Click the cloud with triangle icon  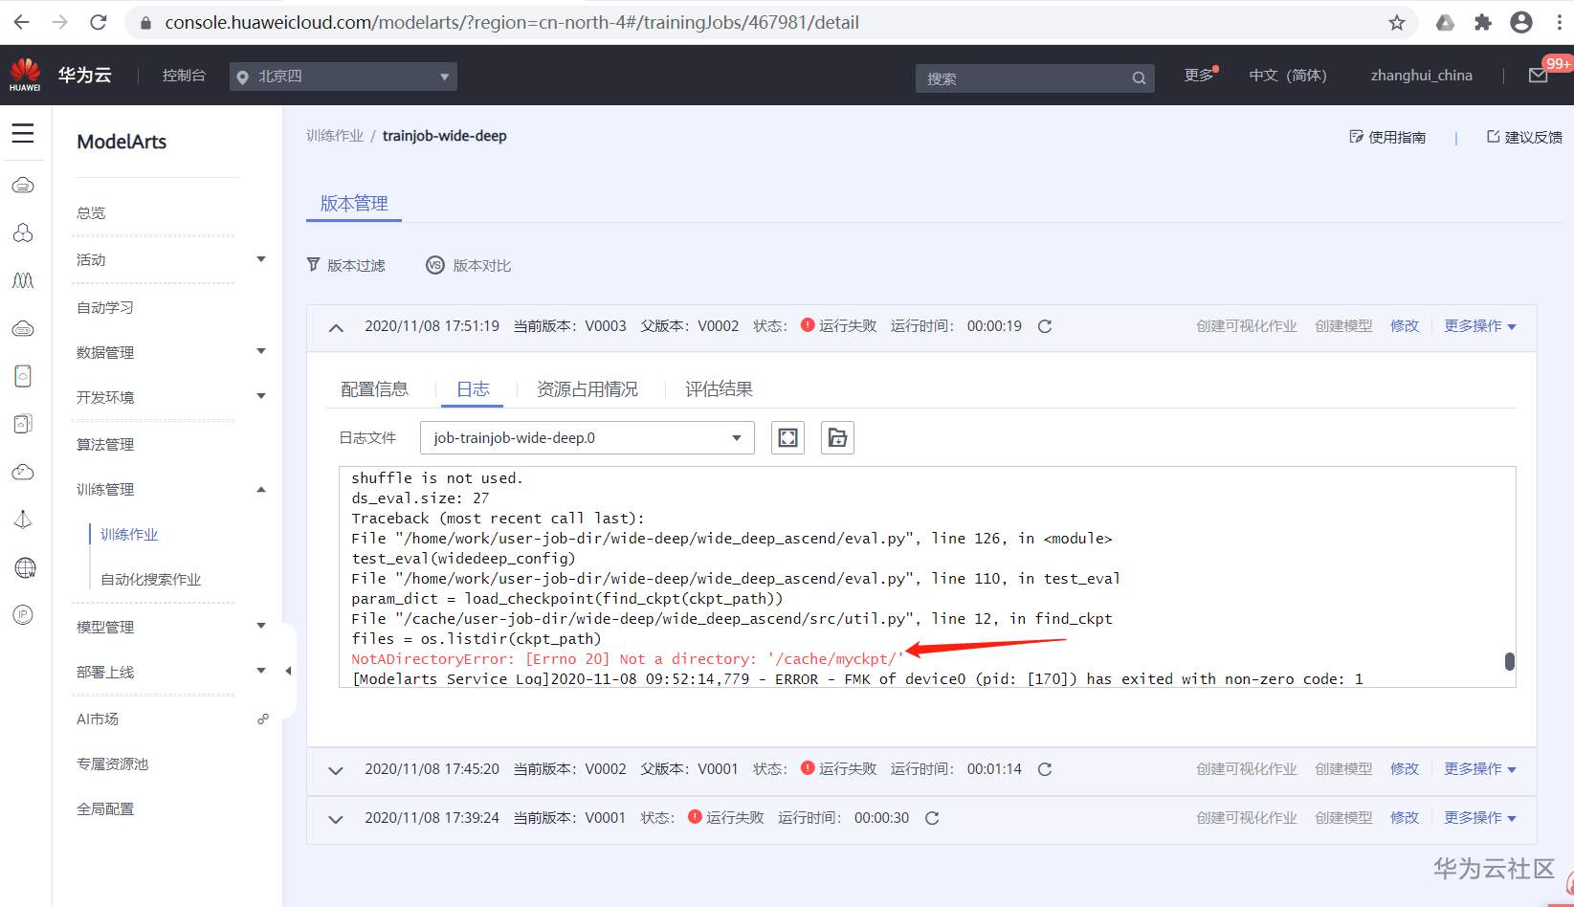(x=23, y=472)
